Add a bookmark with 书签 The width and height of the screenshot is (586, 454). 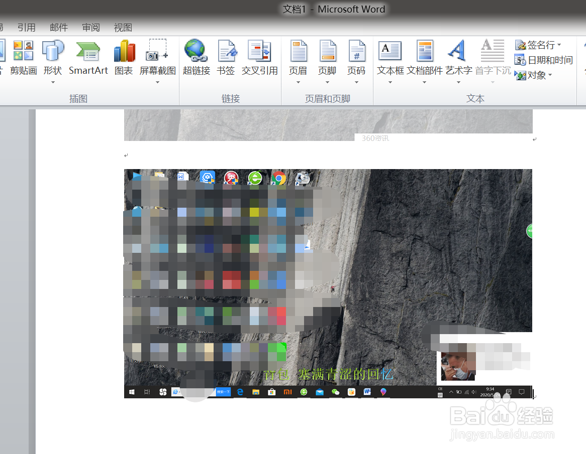click(226, 58)
